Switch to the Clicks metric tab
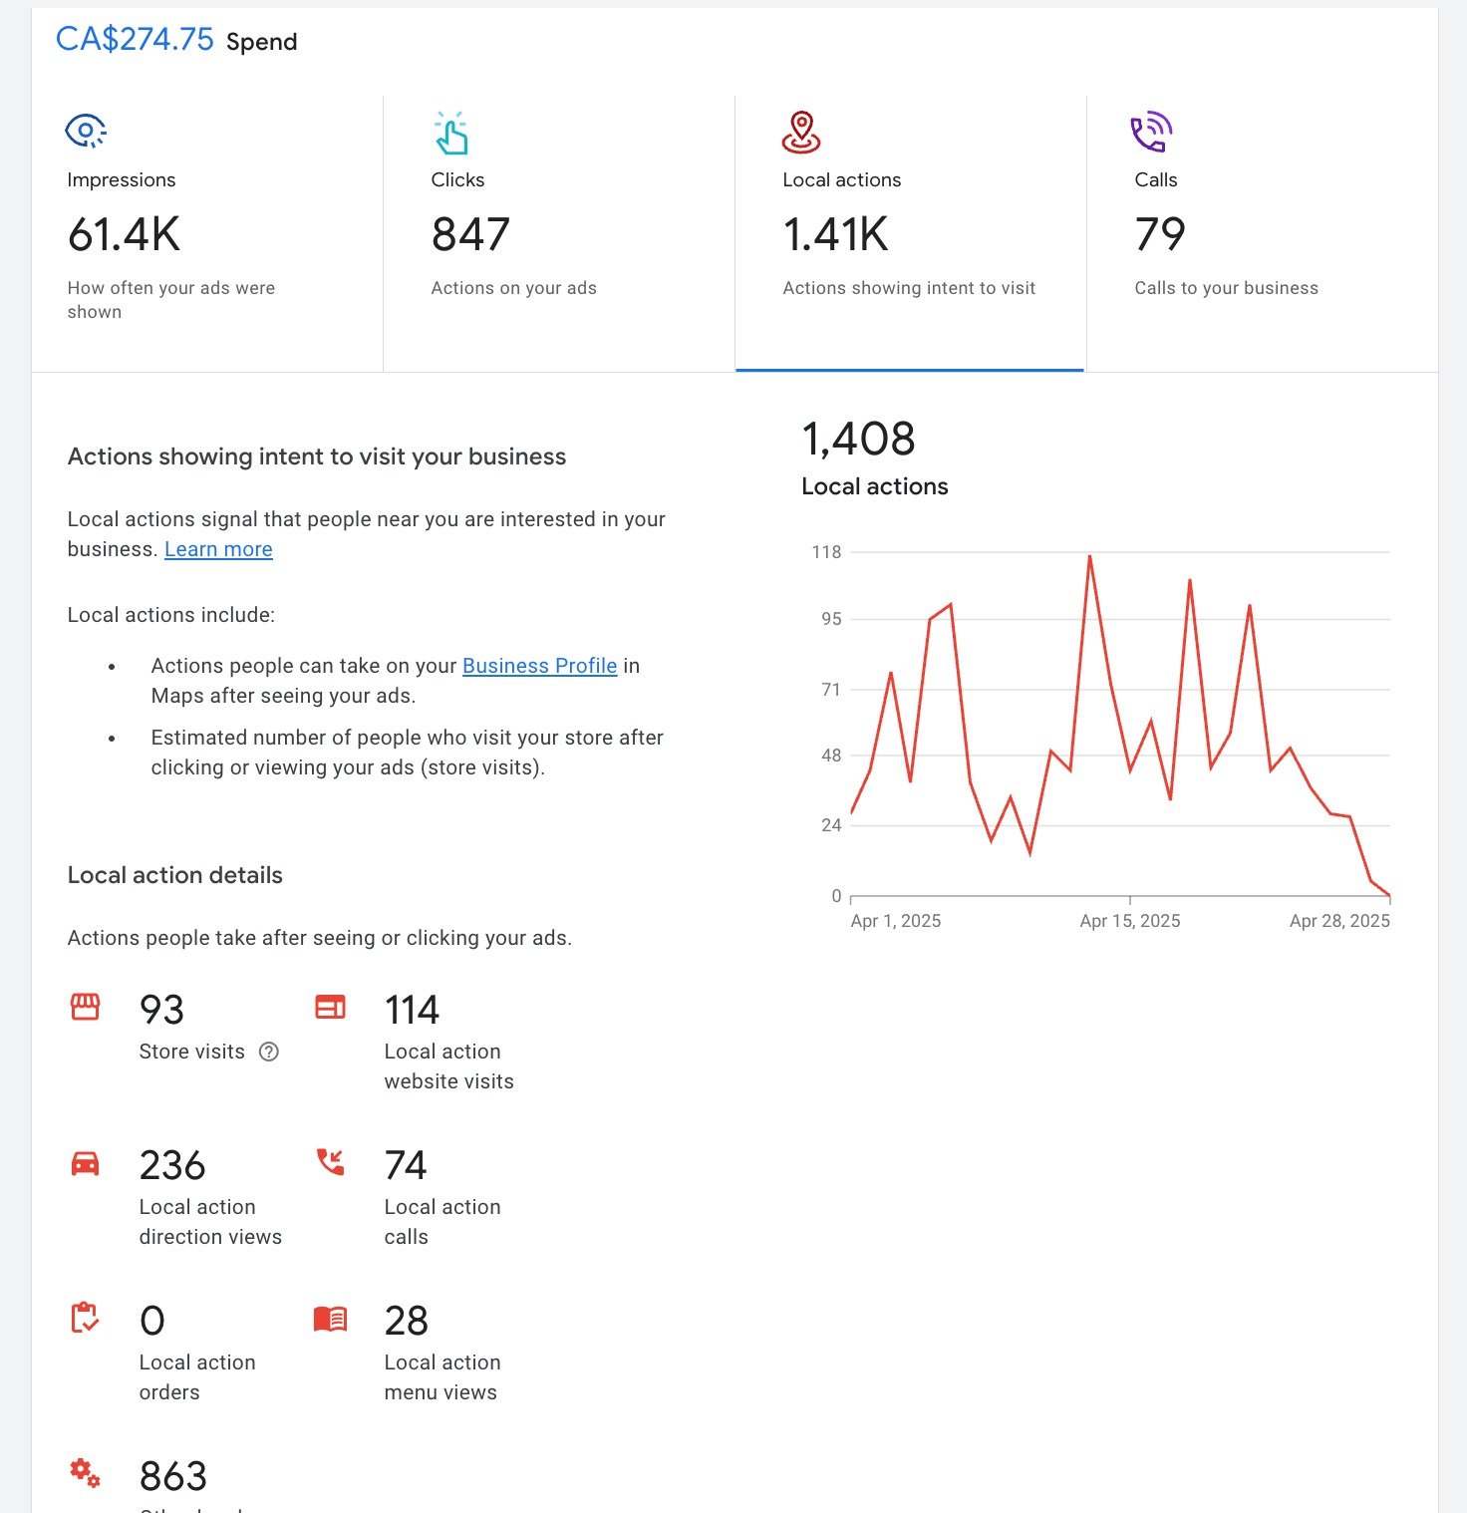The image size is (1467, 1513). [558, 234]
